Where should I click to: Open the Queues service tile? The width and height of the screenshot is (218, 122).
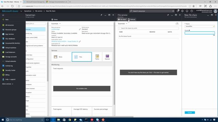coord(107,57)
